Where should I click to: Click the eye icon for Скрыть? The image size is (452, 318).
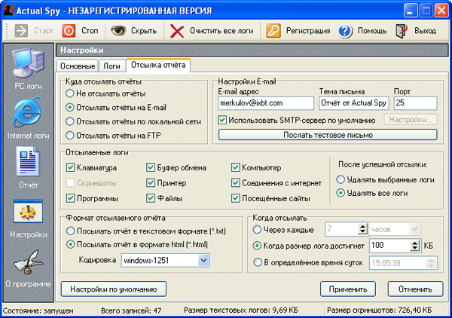pyautogui.click(x=118, y=31)
